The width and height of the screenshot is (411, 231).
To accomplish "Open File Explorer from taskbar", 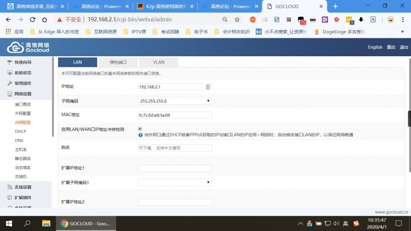I will coord(46,223).
